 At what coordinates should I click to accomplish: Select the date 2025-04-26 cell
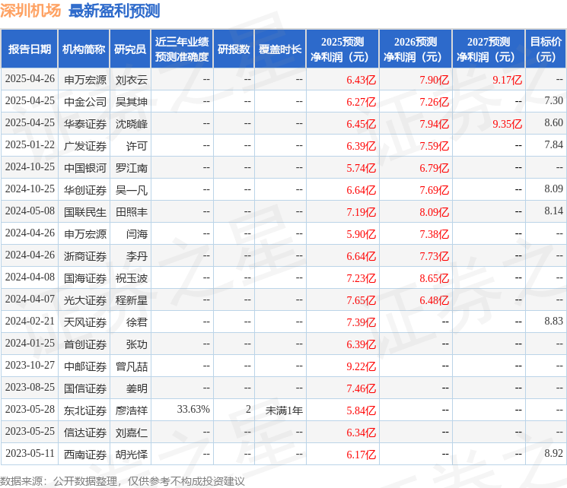pos(30,79)
